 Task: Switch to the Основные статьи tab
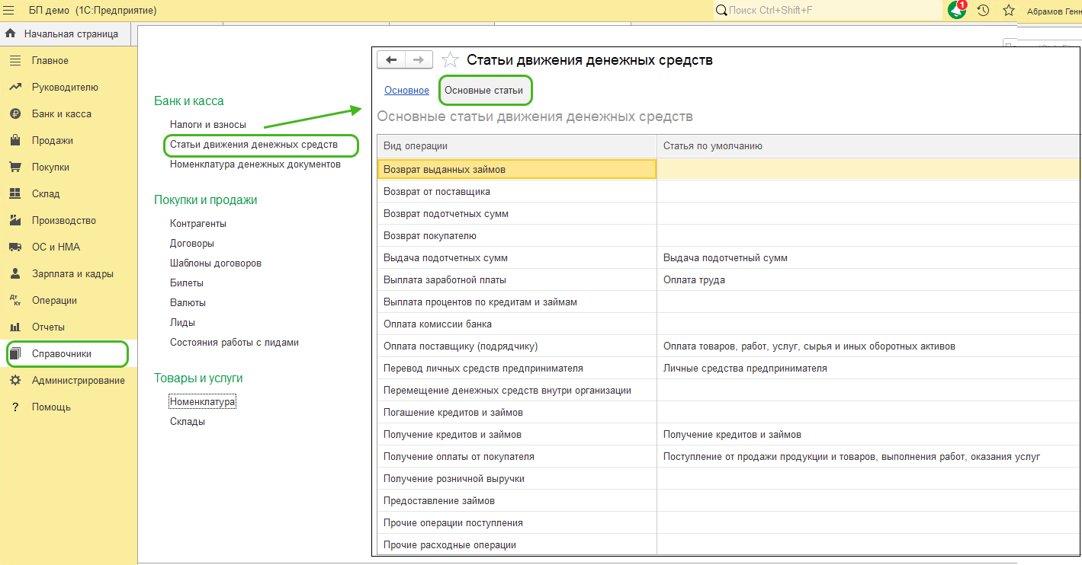tap(483, 90)
